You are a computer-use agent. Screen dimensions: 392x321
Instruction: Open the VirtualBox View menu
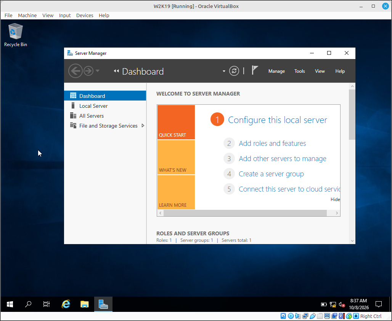[x=48, y=16]
